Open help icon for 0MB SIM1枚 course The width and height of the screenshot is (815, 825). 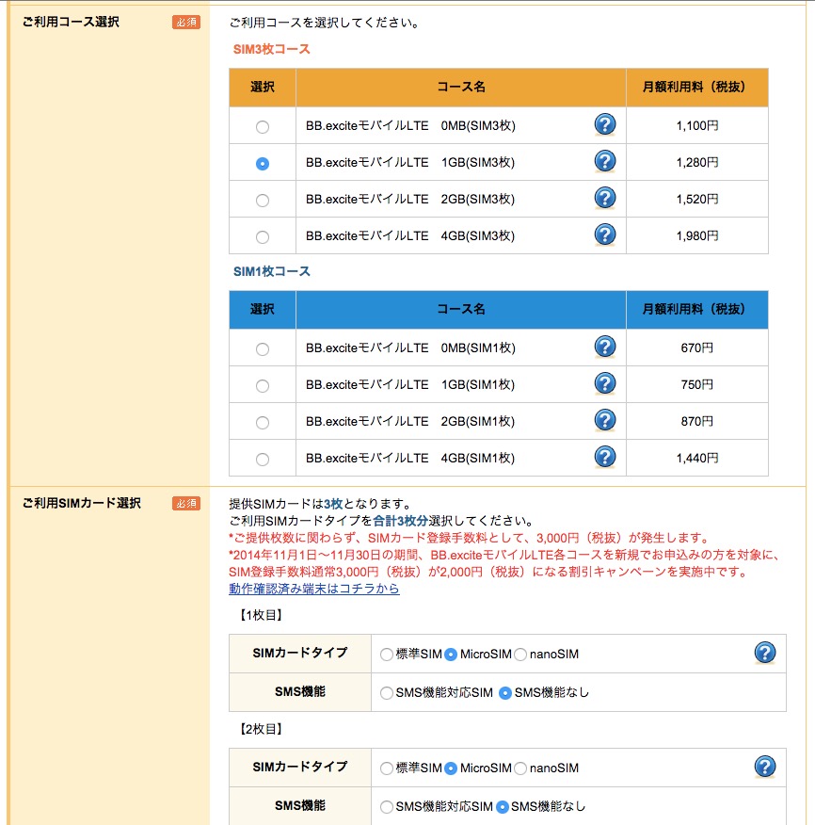pyautogui.click(x=605, y=348)
